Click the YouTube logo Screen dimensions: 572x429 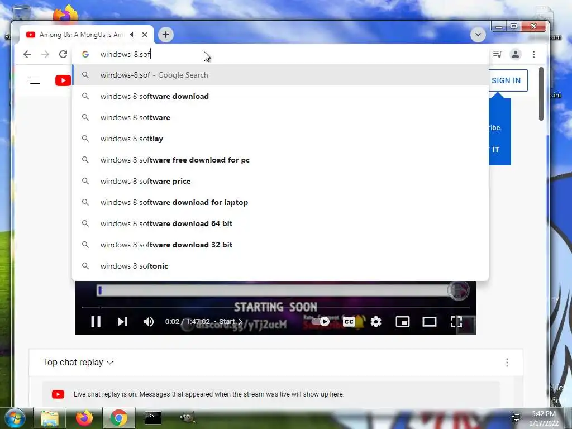(63, 80)
